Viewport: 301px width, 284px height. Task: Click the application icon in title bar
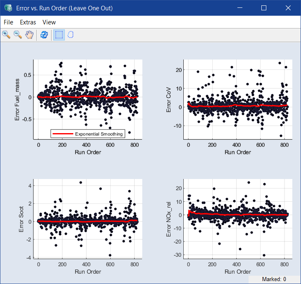7,8
